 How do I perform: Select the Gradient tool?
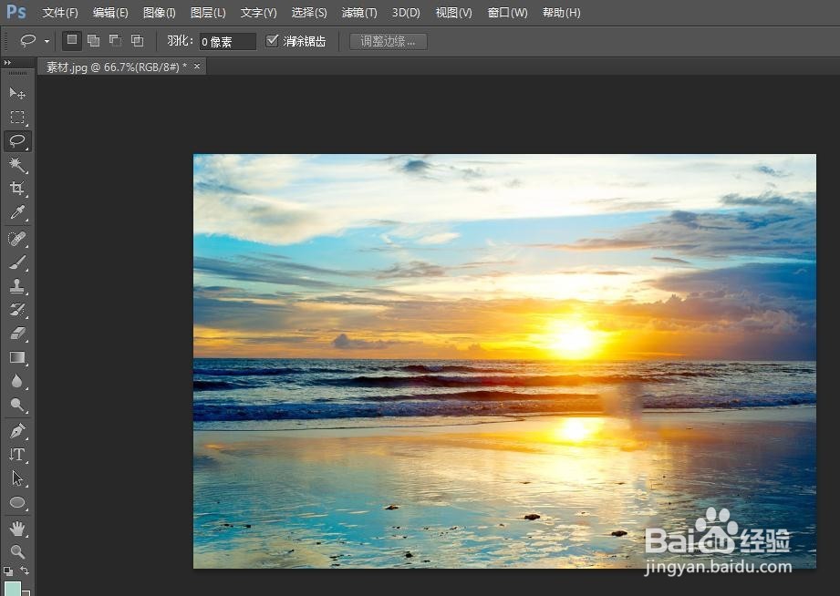[17, 357]
